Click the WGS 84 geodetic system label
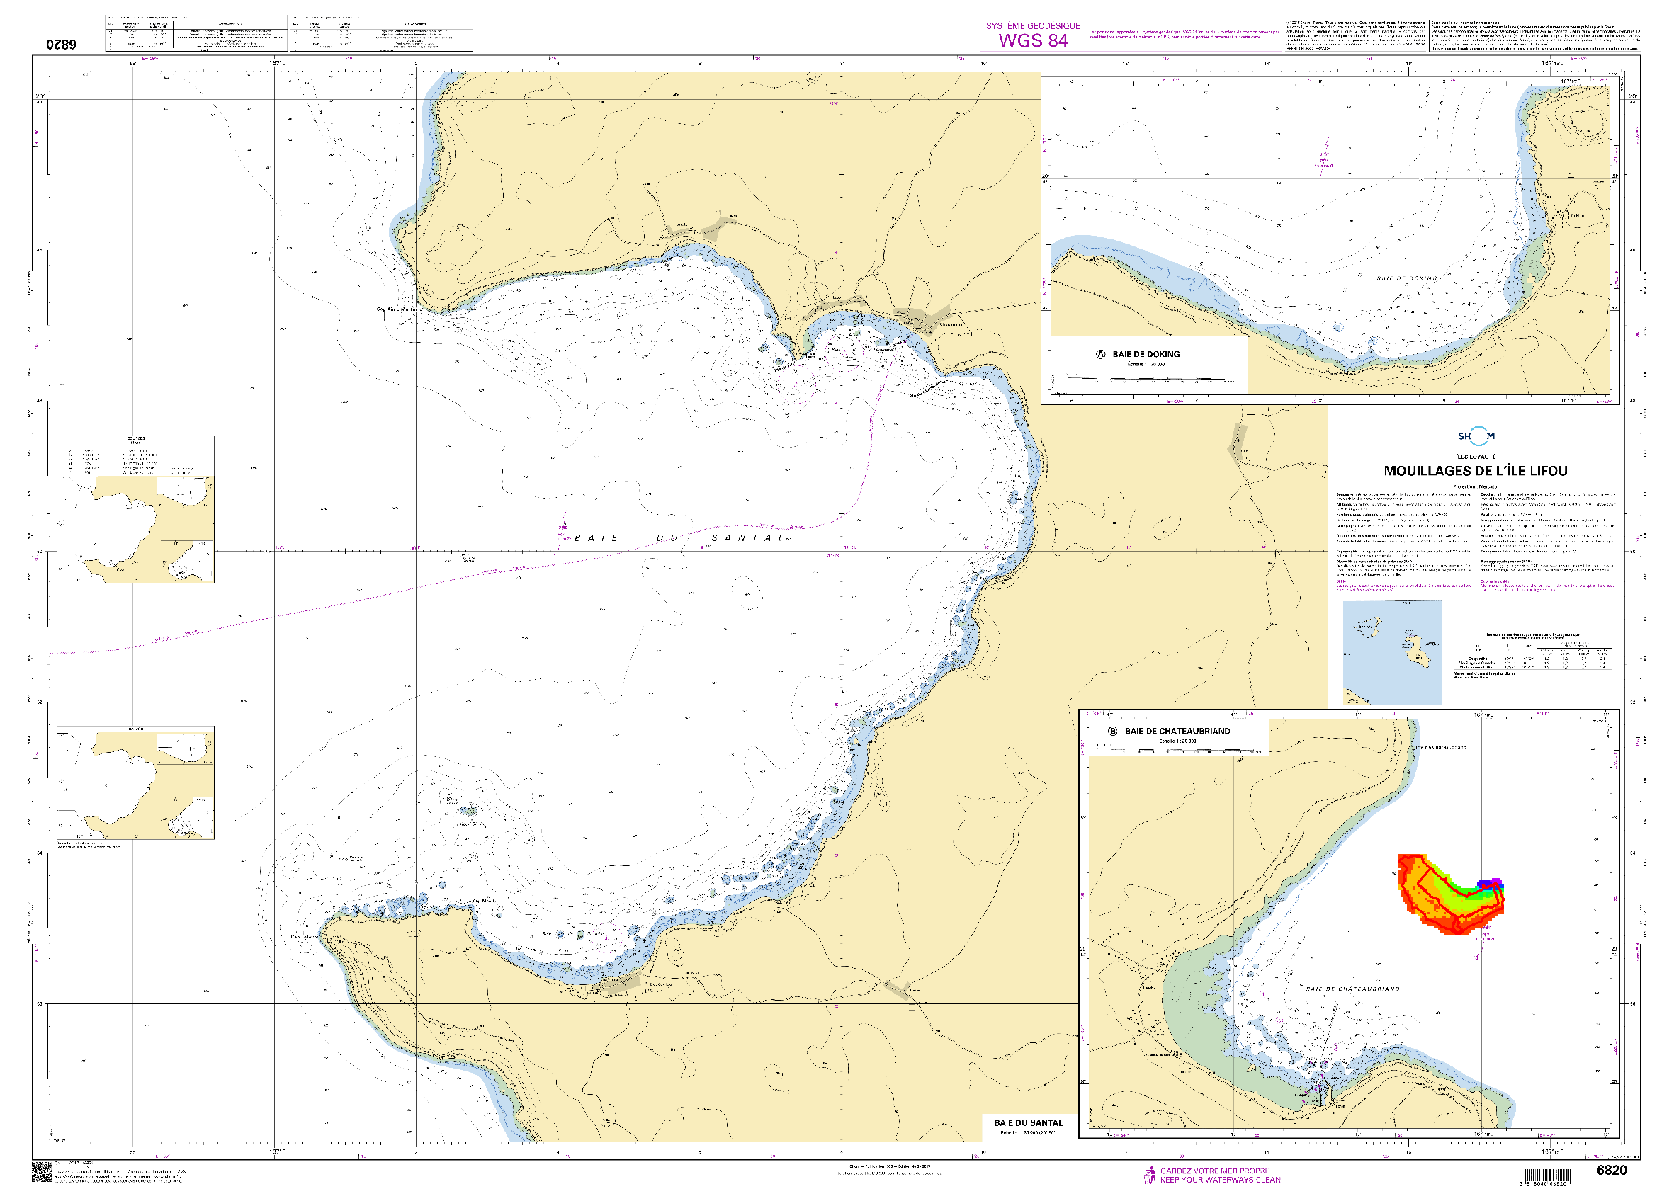The height and width of the screenshot is (1201, 1674). tap(1033, 40)
